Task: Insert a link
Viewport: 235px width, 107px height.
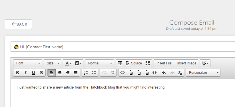Action: (x=122, y=73)
